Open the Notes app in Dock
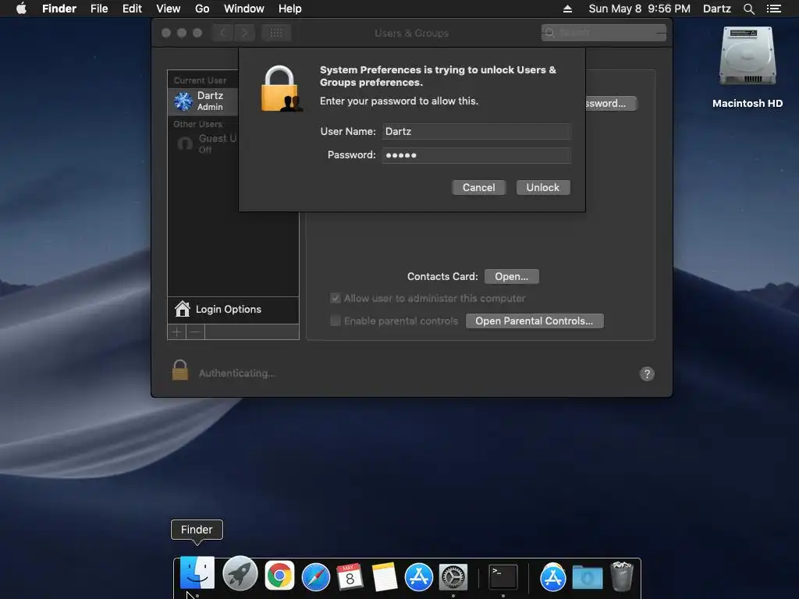Image resolution: width=799 pixels, height=599 pixels. [384, 577]
